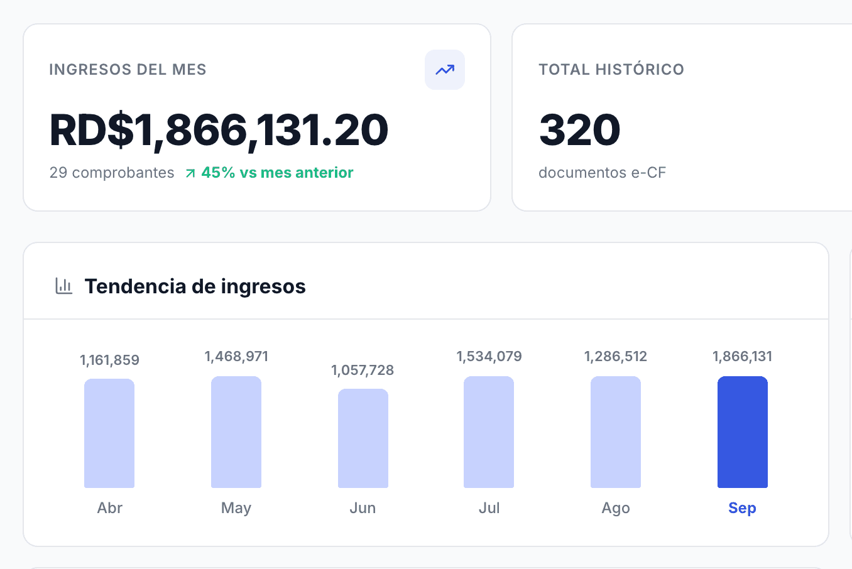Viewport: 852px width, 569px height.
Task: Click the RD$1,866,131.20 income amount
Action: [219, 131]
